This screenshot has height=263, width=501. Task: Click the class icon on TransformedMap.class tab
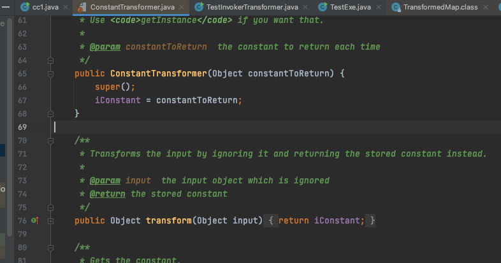pos(397,7)
